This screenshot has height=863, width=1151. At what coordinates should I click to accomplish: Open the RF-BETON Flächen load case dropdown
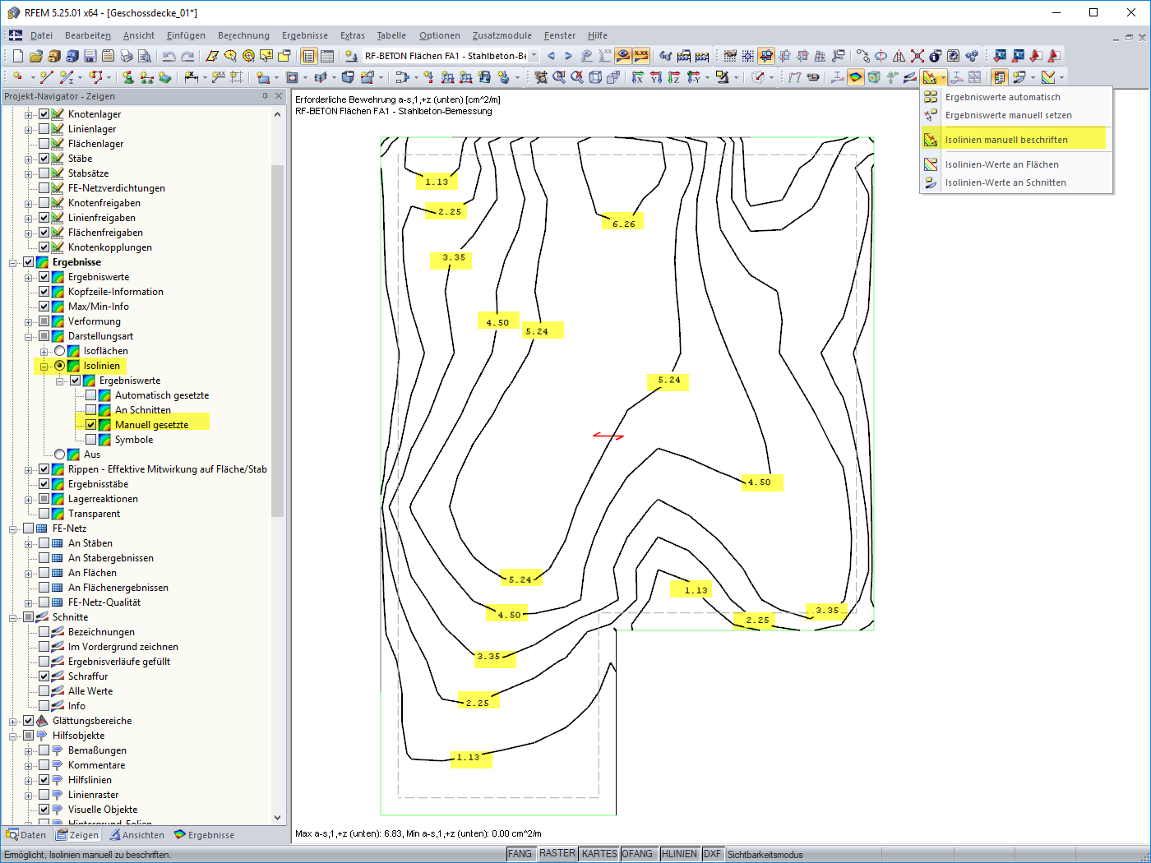point(534,56)
